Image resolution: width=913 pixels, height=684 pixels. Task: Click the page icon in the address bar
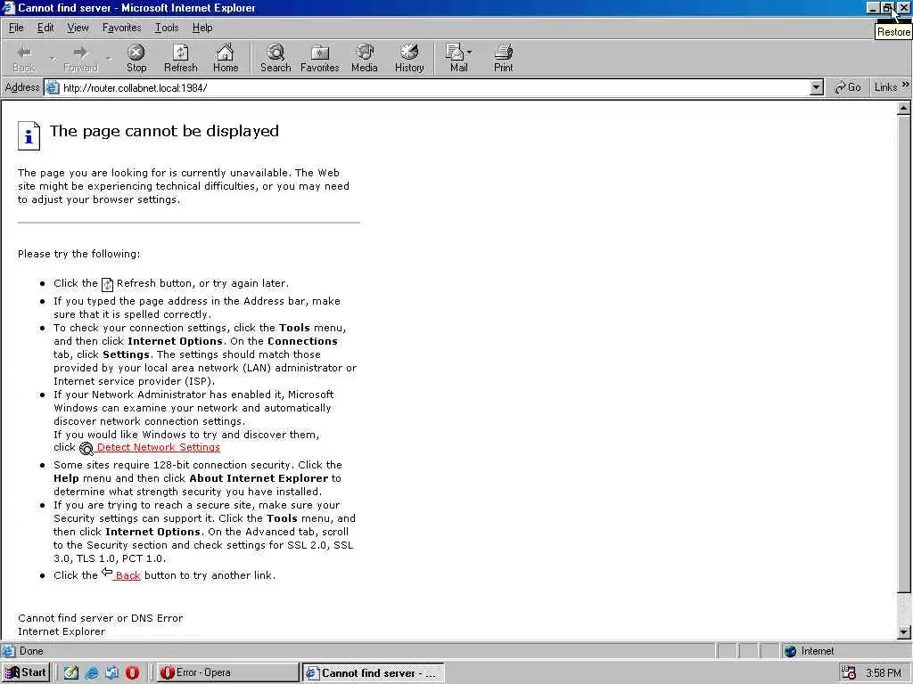(53, 88)
